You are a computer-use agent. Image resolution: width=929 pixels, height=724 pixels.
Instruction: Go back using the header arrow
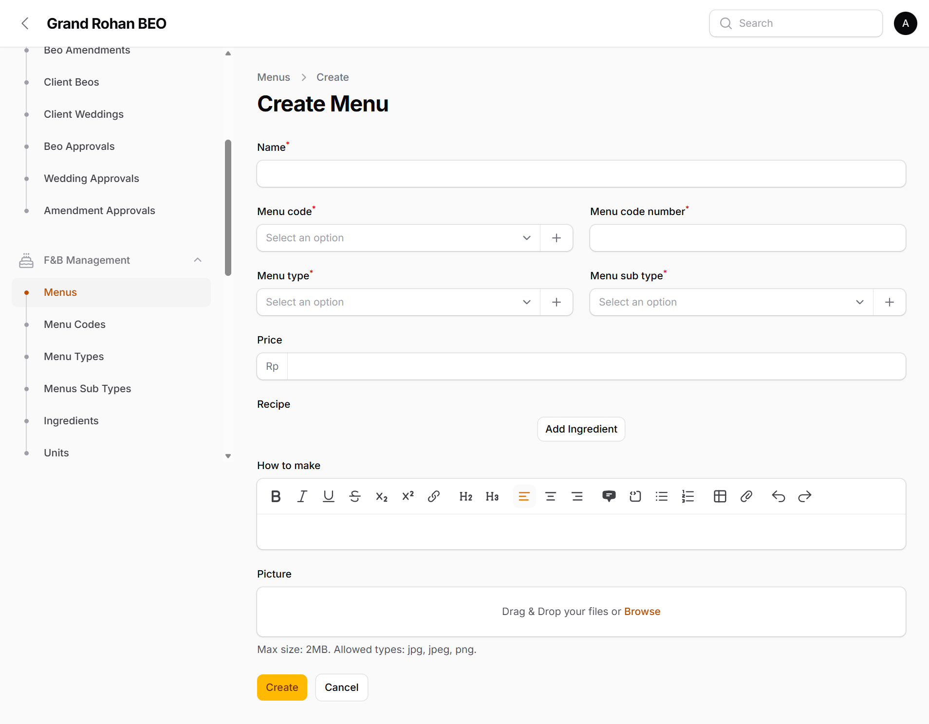[25, 23]
